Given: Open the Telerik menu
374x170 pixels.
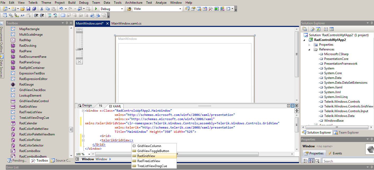Looking at the screenshot, I should pyautogui.click(x=33, y=2).
